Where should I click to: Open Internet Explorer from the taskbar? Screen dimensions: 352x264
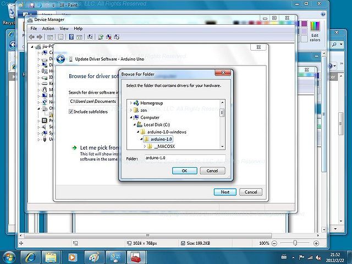tap(31, 257)
